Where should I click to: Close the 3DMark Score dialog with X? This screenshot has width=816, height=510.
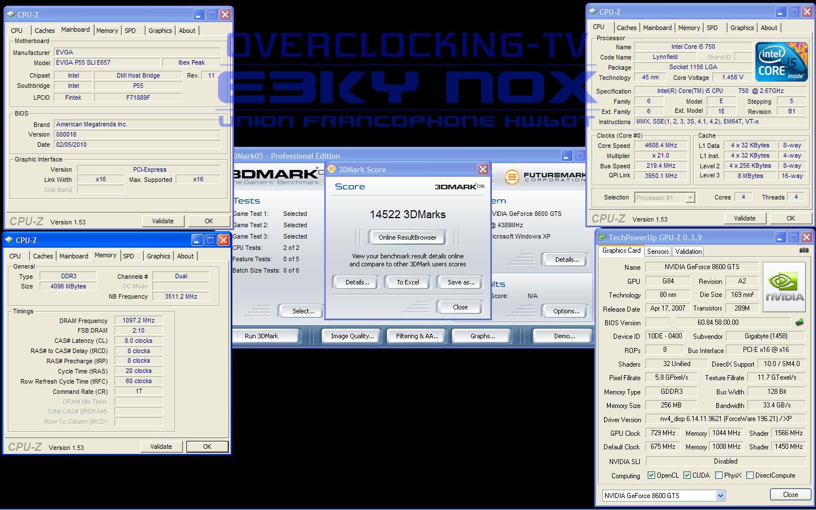pos(483,169)
